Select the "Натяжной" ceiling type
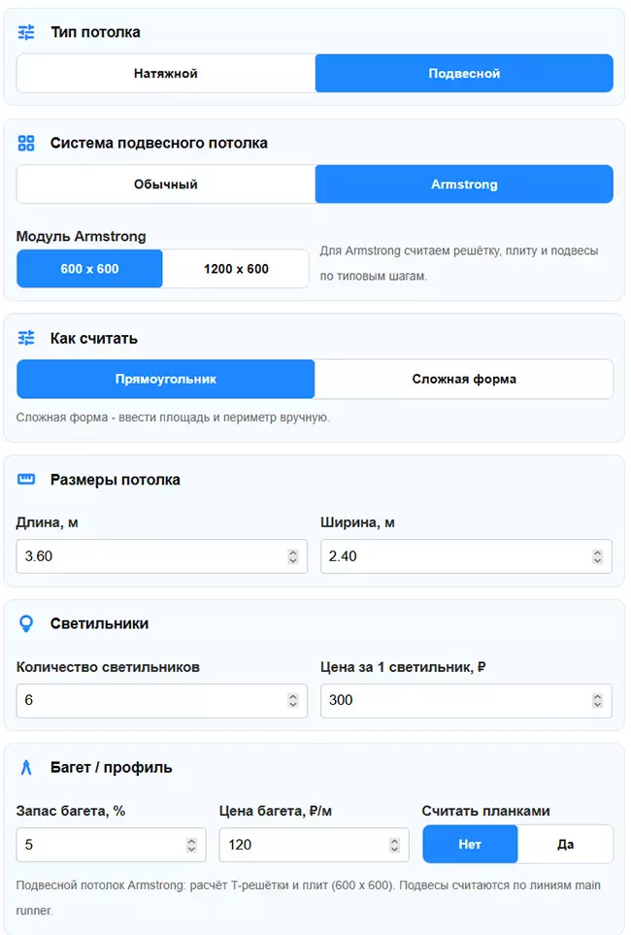Viewport: 631px width, 935px height. (165, 73)
